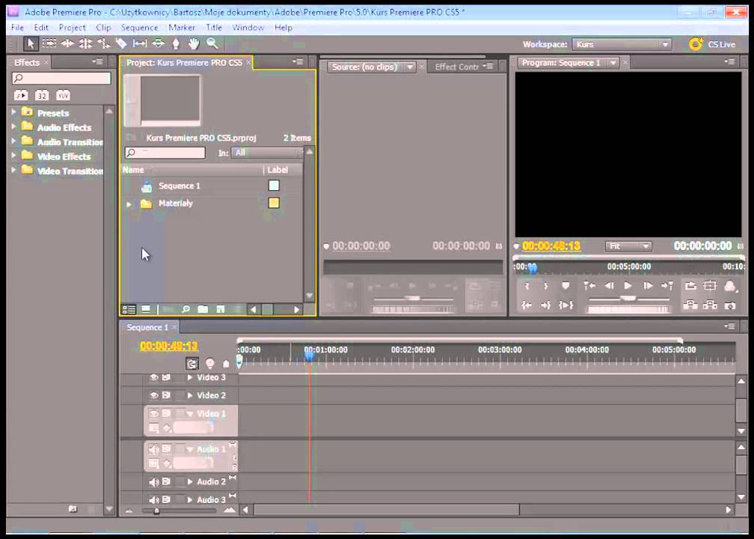Toggle Video 1 track visibility eye
The height and width of the screenshot is (539, 754).
coord(154,413)
